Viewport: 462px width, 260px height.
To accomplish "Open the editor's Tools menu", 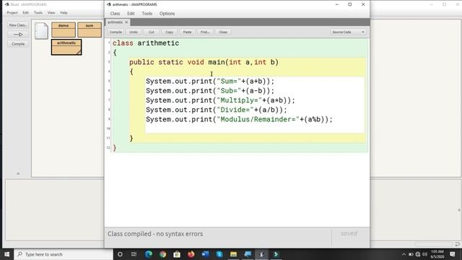I will point(147,14).
